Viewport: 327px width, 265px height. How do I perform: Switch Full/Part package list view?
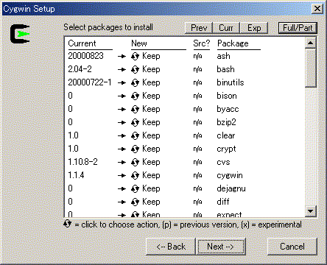tap(298, 28)
